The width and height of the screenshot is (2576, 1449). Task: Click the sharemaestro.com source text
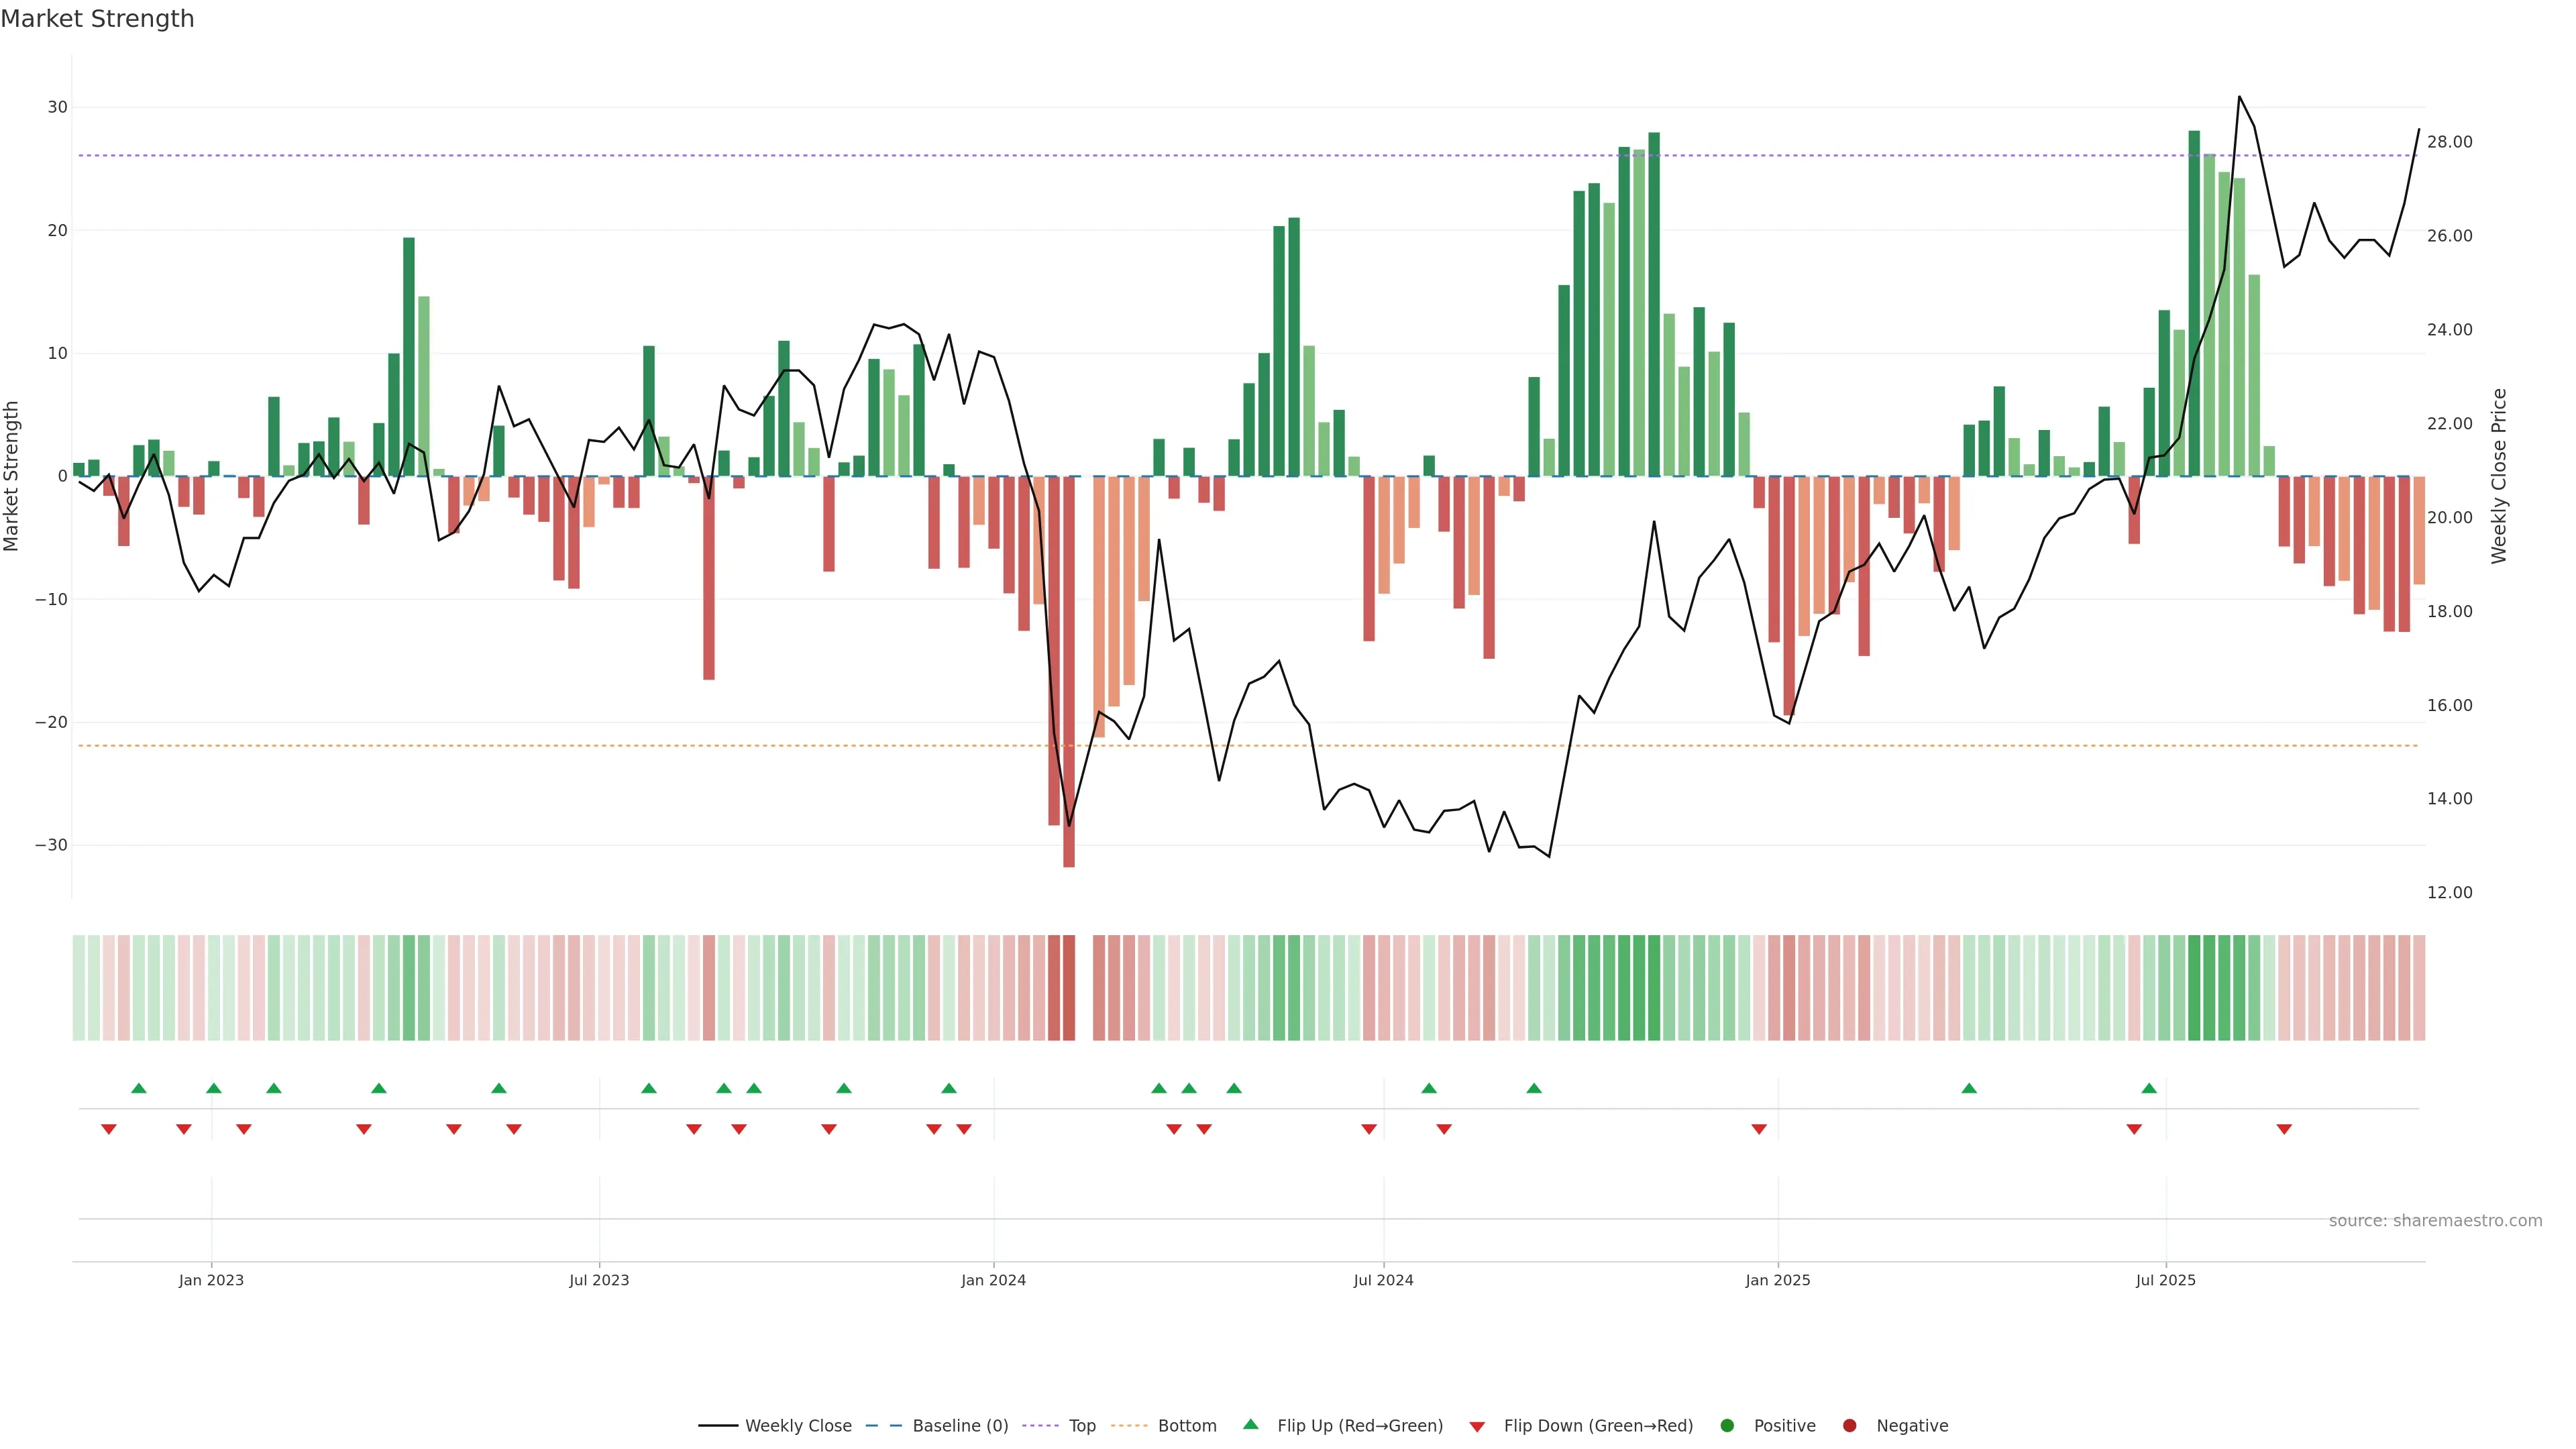[x=2435, y=1221]
